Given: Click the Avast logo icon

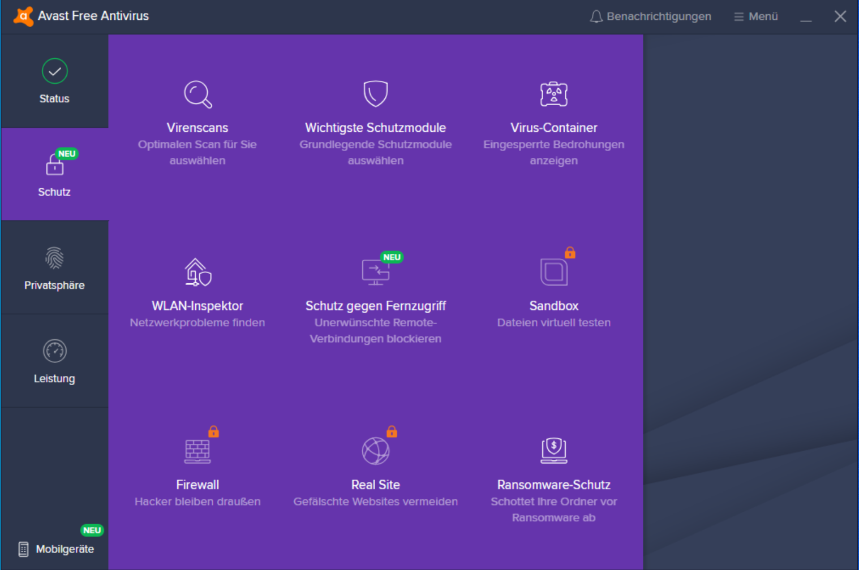Looking at the screenshot, I should coord(23,16).
